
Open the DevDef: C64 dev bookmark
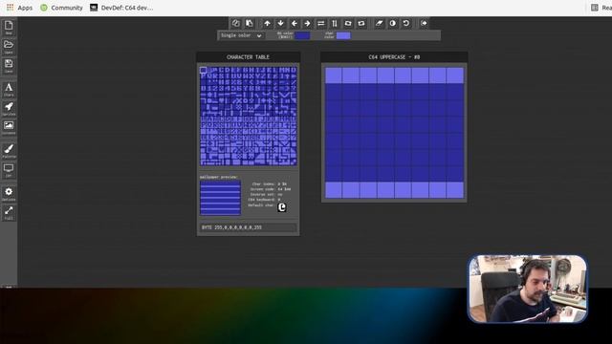coord(121,8)
